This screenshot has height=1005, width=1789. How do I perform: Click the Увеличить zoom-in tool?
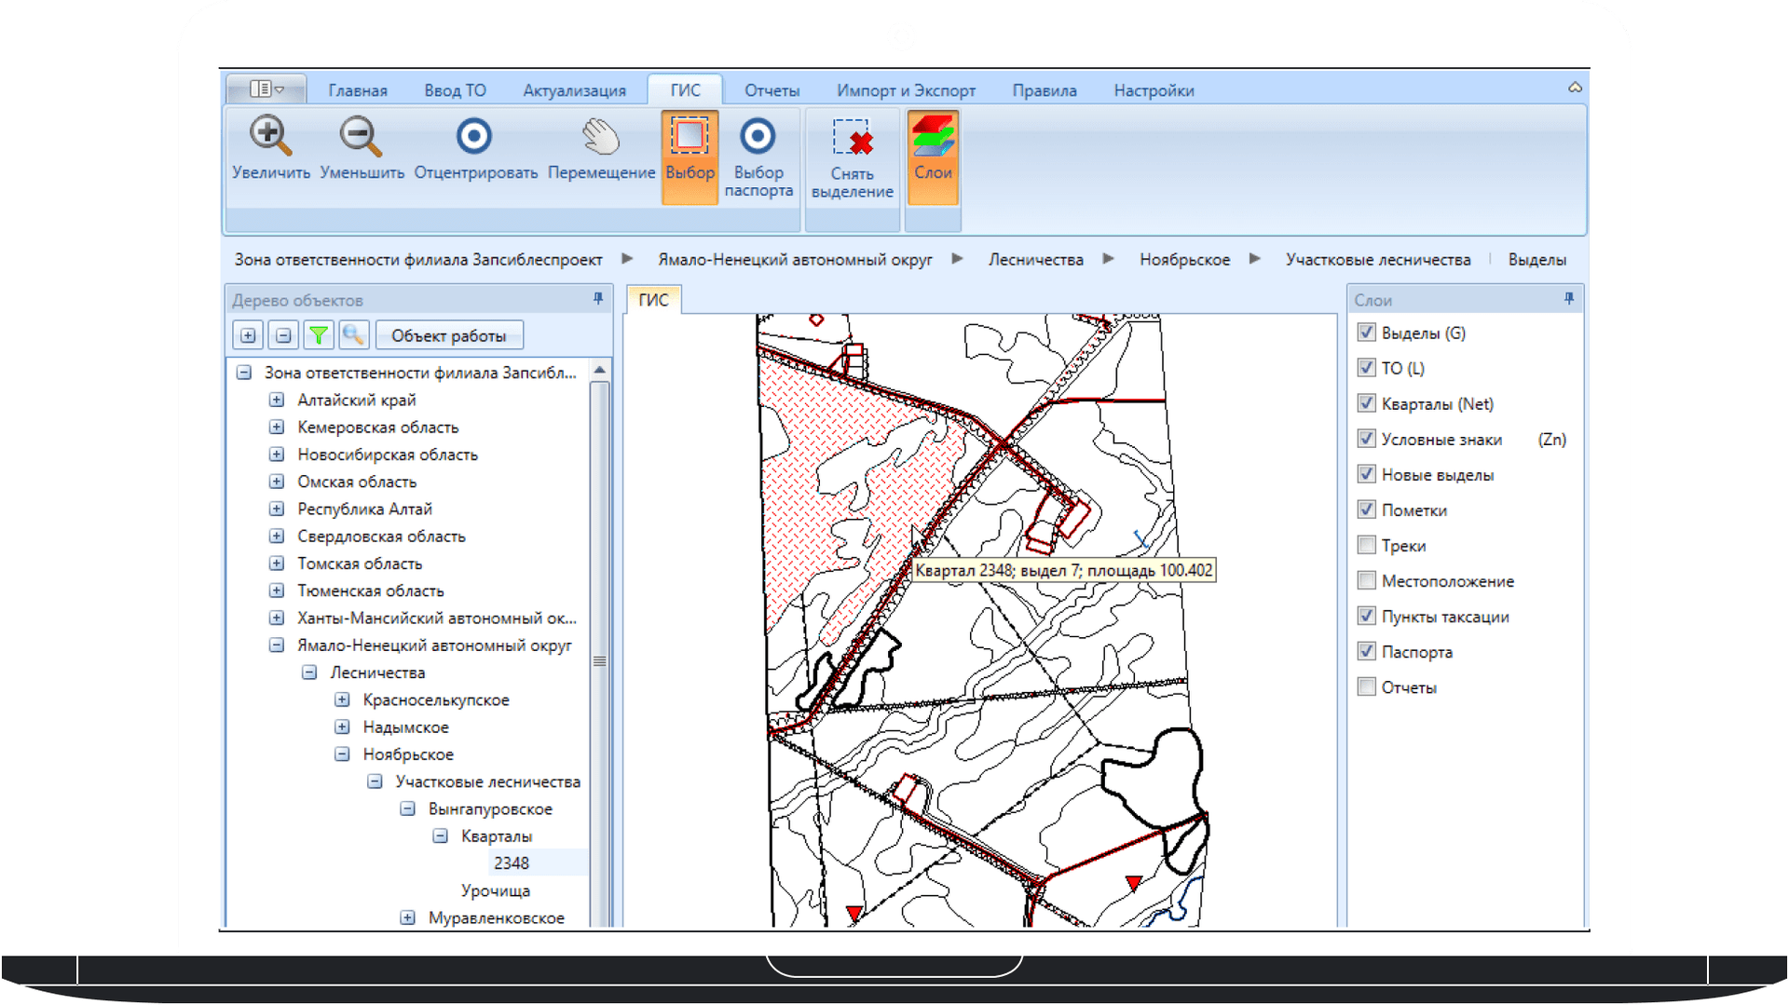point(270,149)
